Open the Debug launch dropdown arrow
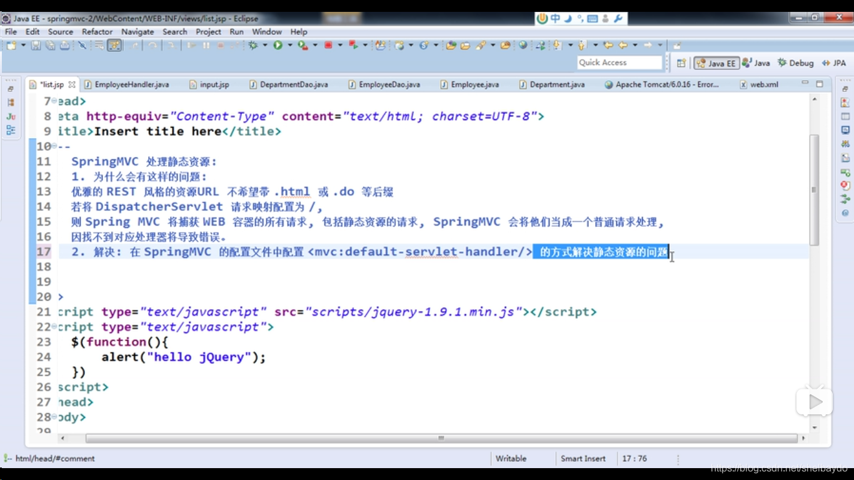Screen dimensions: 854x480 tap(265, 45)
